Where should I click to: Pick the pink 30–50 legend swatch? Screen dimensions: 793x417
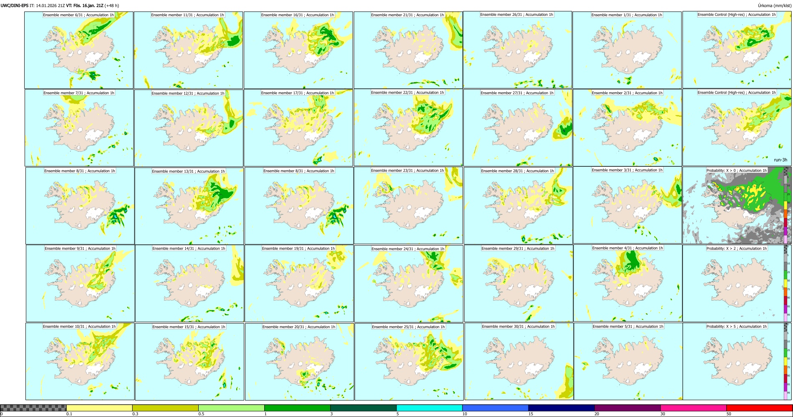coord(693,408)
